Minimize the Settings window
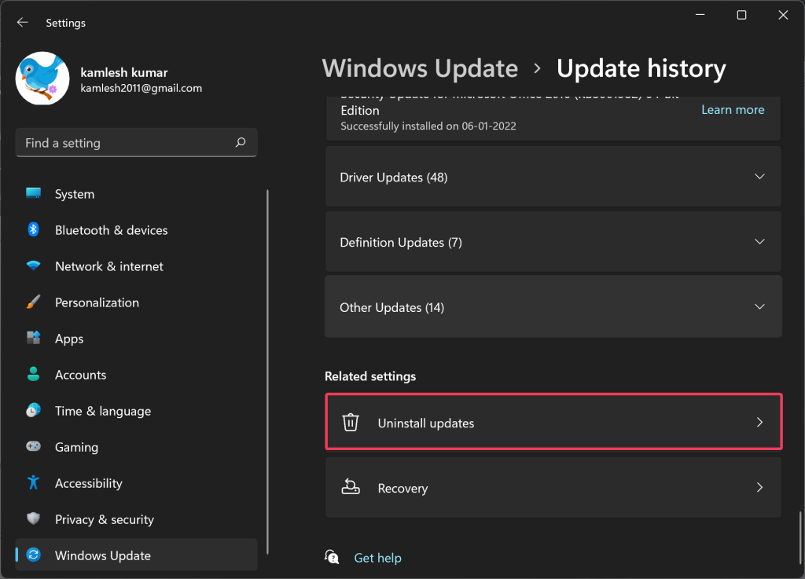This screenshot has height=579, width=805. coord(700,15)
